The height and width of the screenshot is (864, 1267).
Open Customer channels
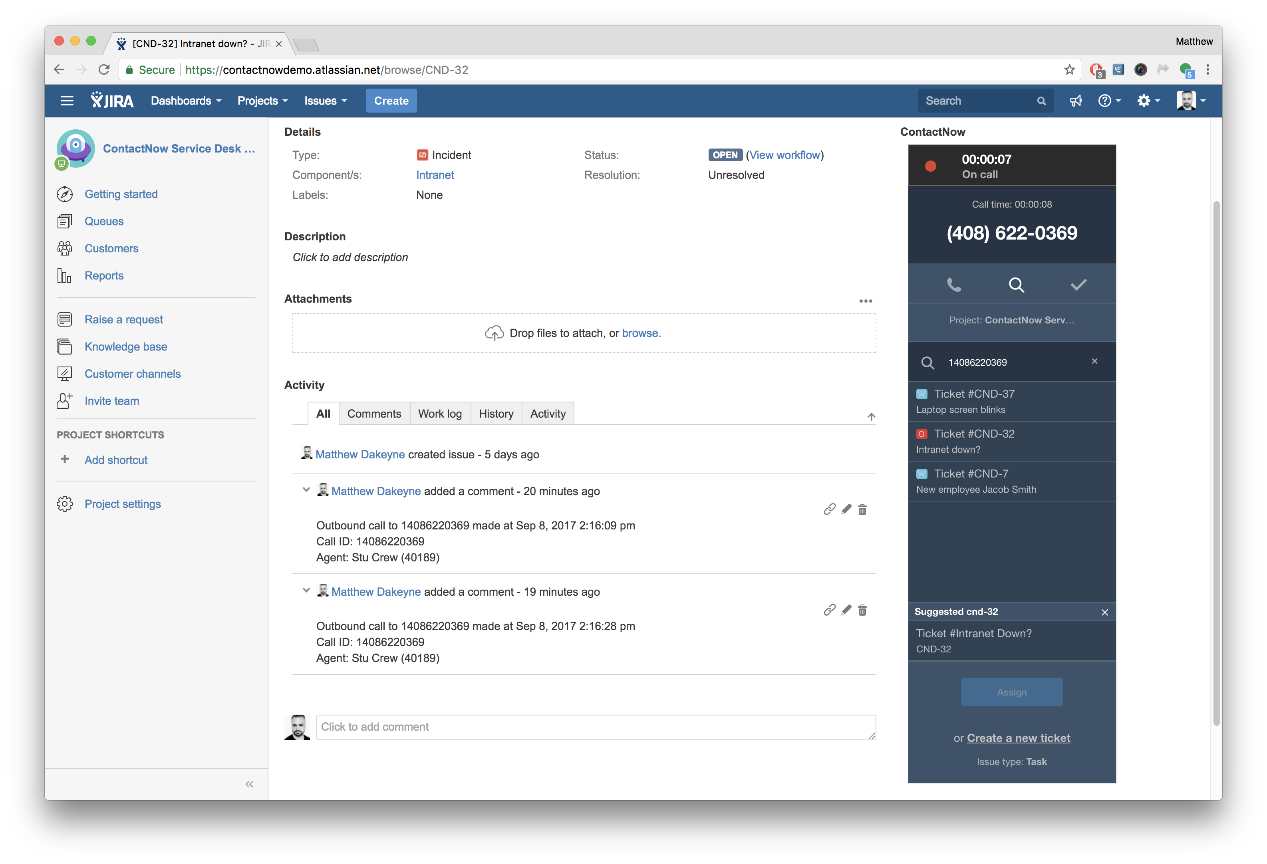click(133, 374)
